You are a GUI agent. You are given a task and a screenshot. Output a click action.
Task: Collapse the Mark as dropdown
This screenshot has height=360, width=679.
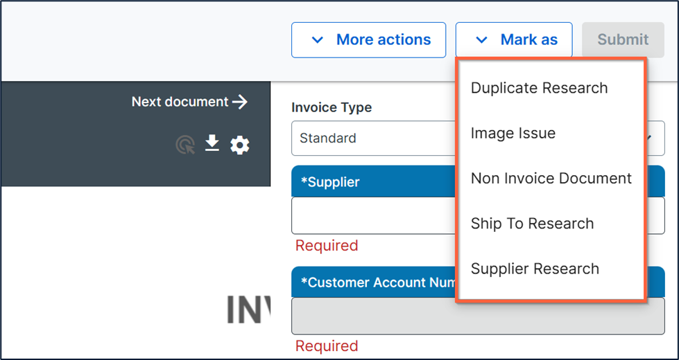pos(514,39)
